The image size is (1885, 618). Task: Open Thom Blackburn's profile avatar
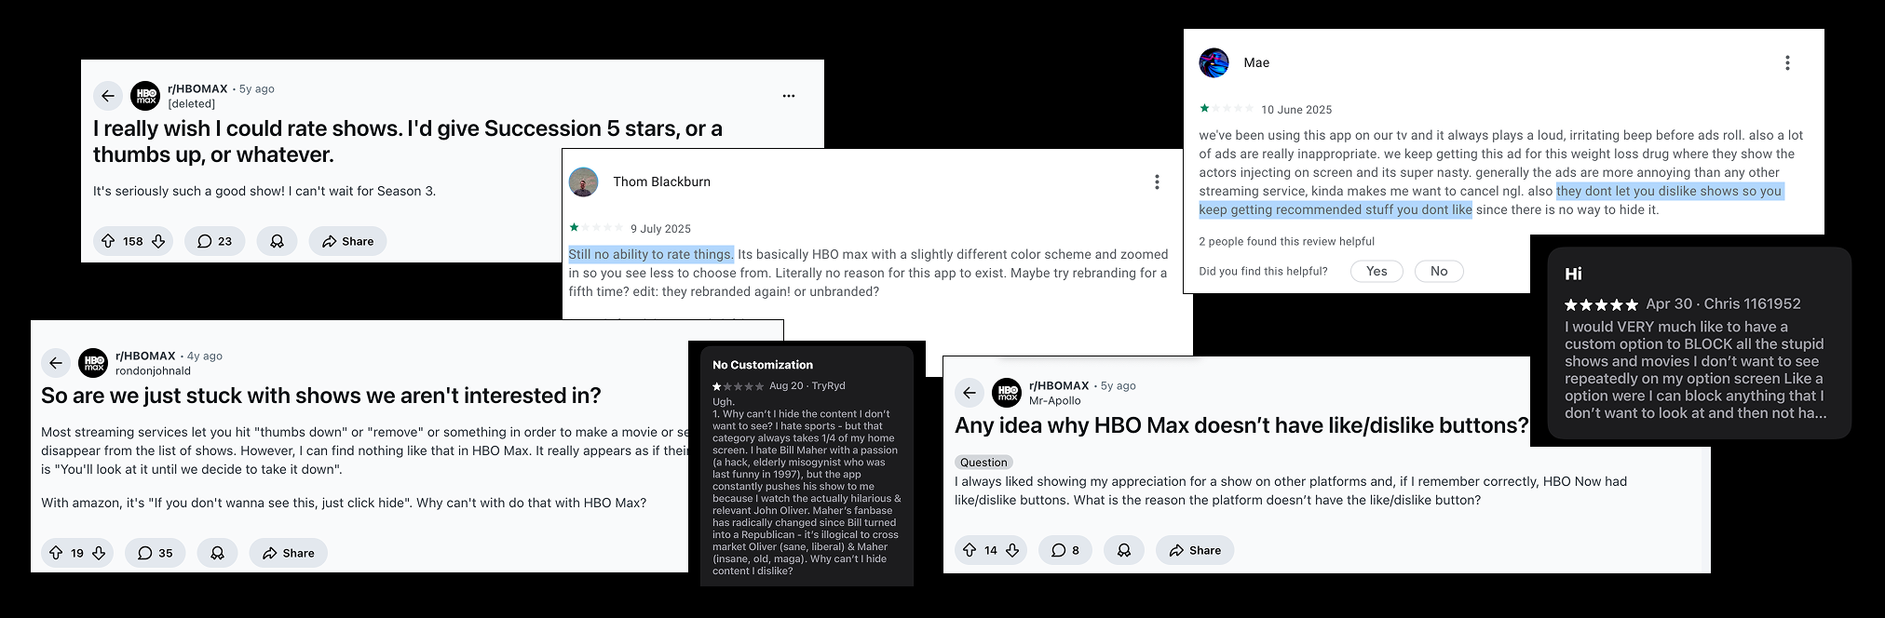pos(584,181)
